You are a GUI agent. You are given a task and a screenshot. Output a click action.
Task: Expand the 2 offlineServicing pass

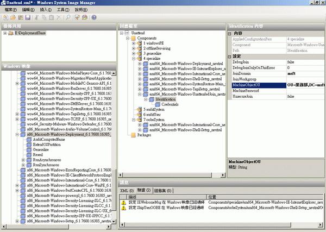point(134,48)
